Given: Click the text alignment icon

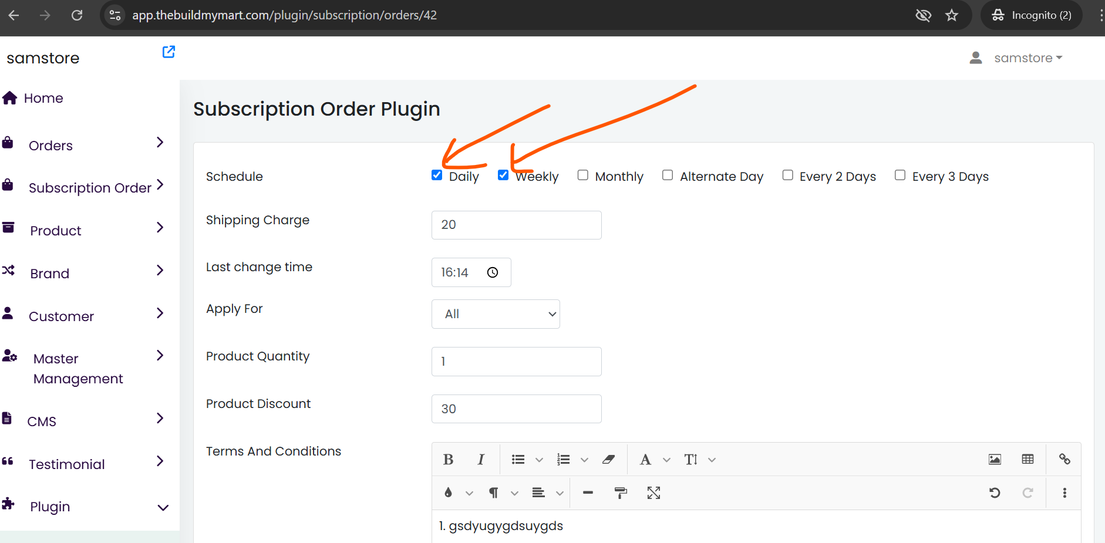Looking at the screenshot, I should tap(538, 493).
